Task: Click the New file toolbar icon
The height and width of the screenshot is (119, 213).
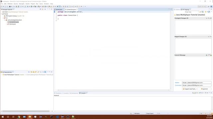Action: pyautogui.click(x=2, y=7)
